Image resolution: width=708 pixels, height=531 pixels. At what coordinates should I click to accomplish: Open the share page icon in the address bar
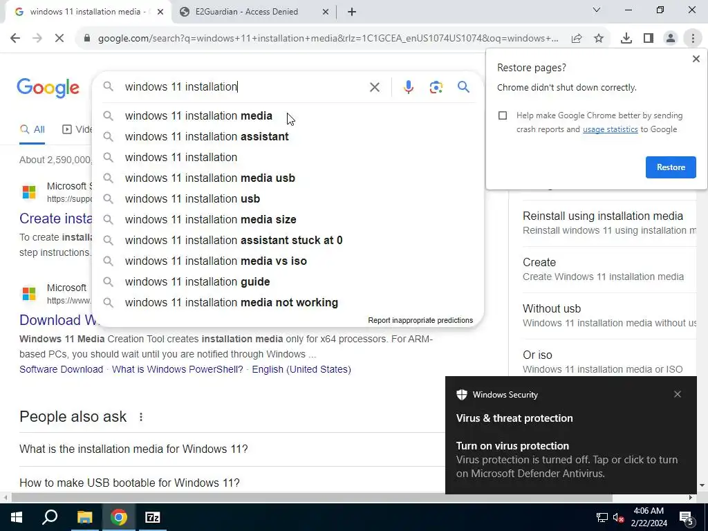577,39
